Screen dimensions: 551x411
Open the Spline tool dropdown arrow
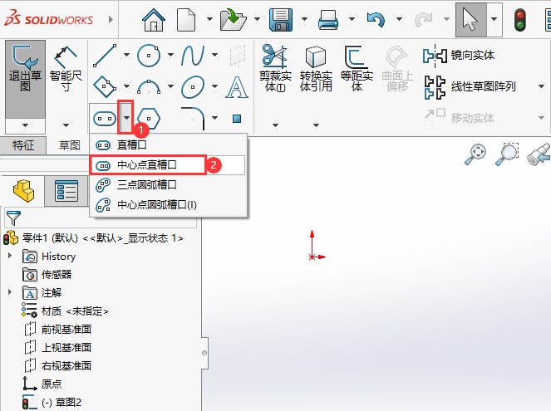point(214,55)
